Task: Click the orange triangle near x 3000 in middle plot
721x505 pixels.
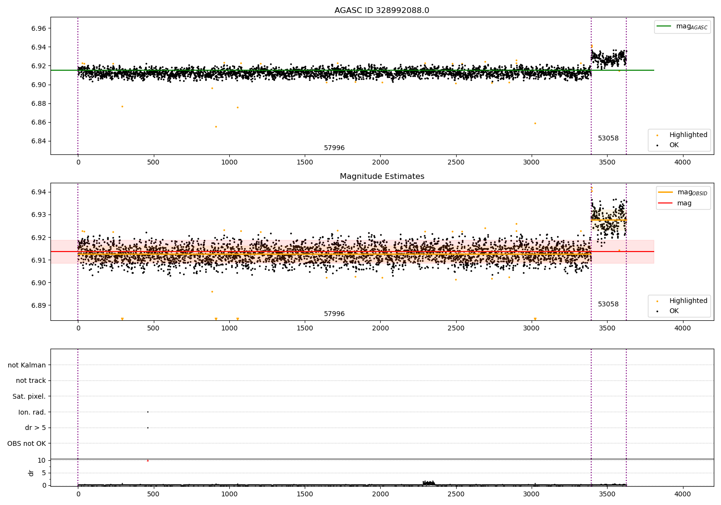Action: [x=535, y=319]
